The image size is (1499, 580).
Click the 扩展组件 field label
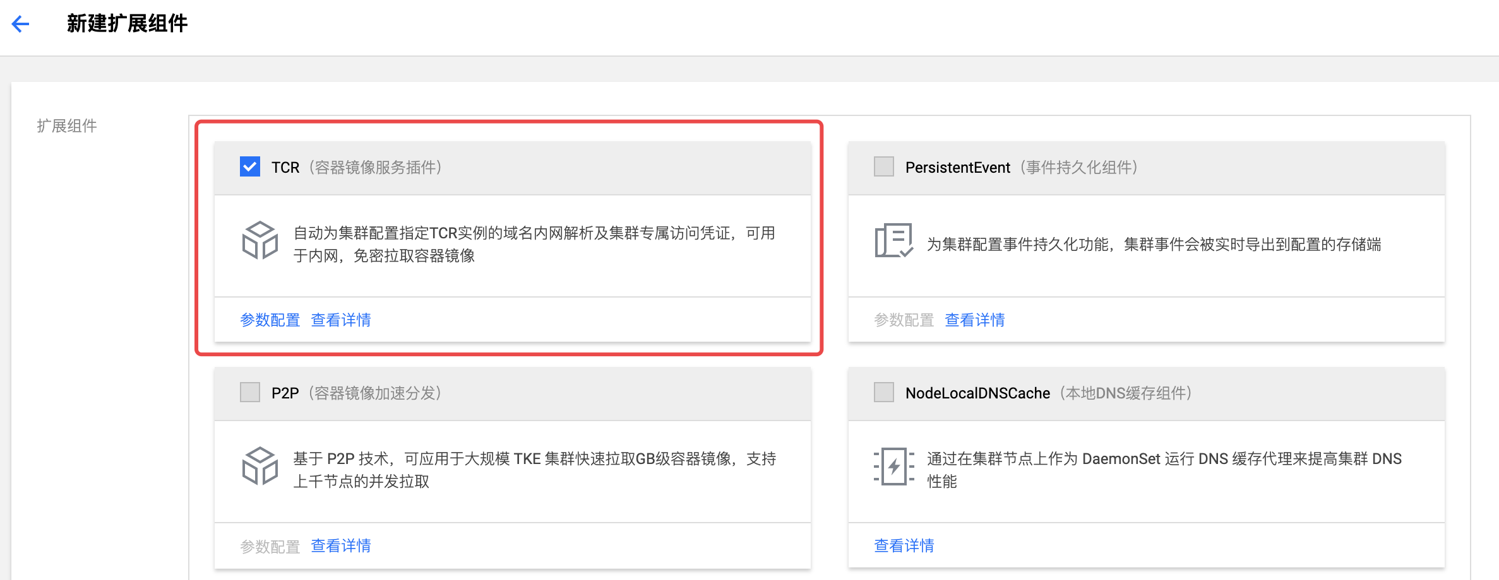[x=67, y=126]
